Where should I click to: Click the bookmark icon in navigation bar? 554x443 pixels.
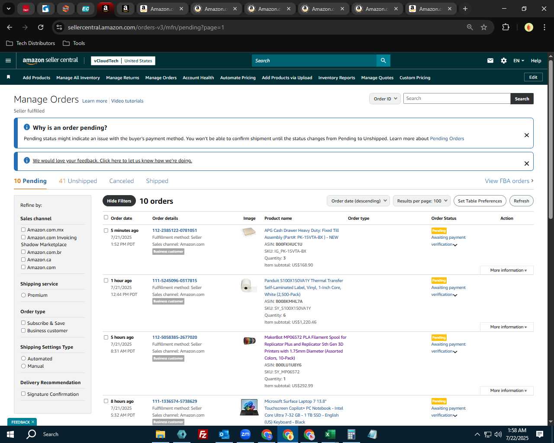tap(8, 77)
